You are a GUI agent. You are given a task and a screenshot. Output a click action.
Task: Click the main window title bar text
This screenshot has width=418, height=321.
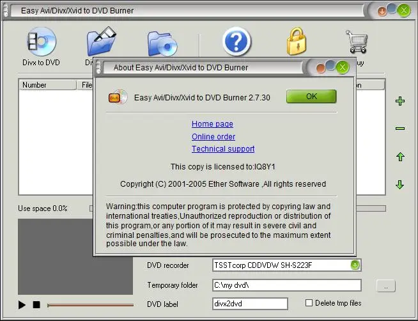click(77, 11)
